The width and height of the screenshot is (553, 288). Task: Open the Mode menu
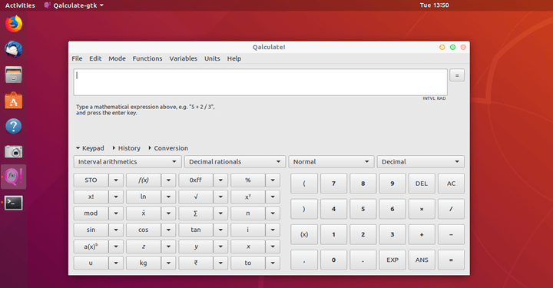[x=117, y=58]
